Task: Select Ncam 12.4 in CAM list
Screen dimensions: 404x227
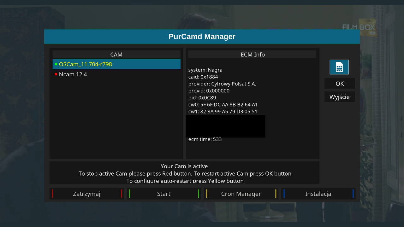Action: click(116, 74)
